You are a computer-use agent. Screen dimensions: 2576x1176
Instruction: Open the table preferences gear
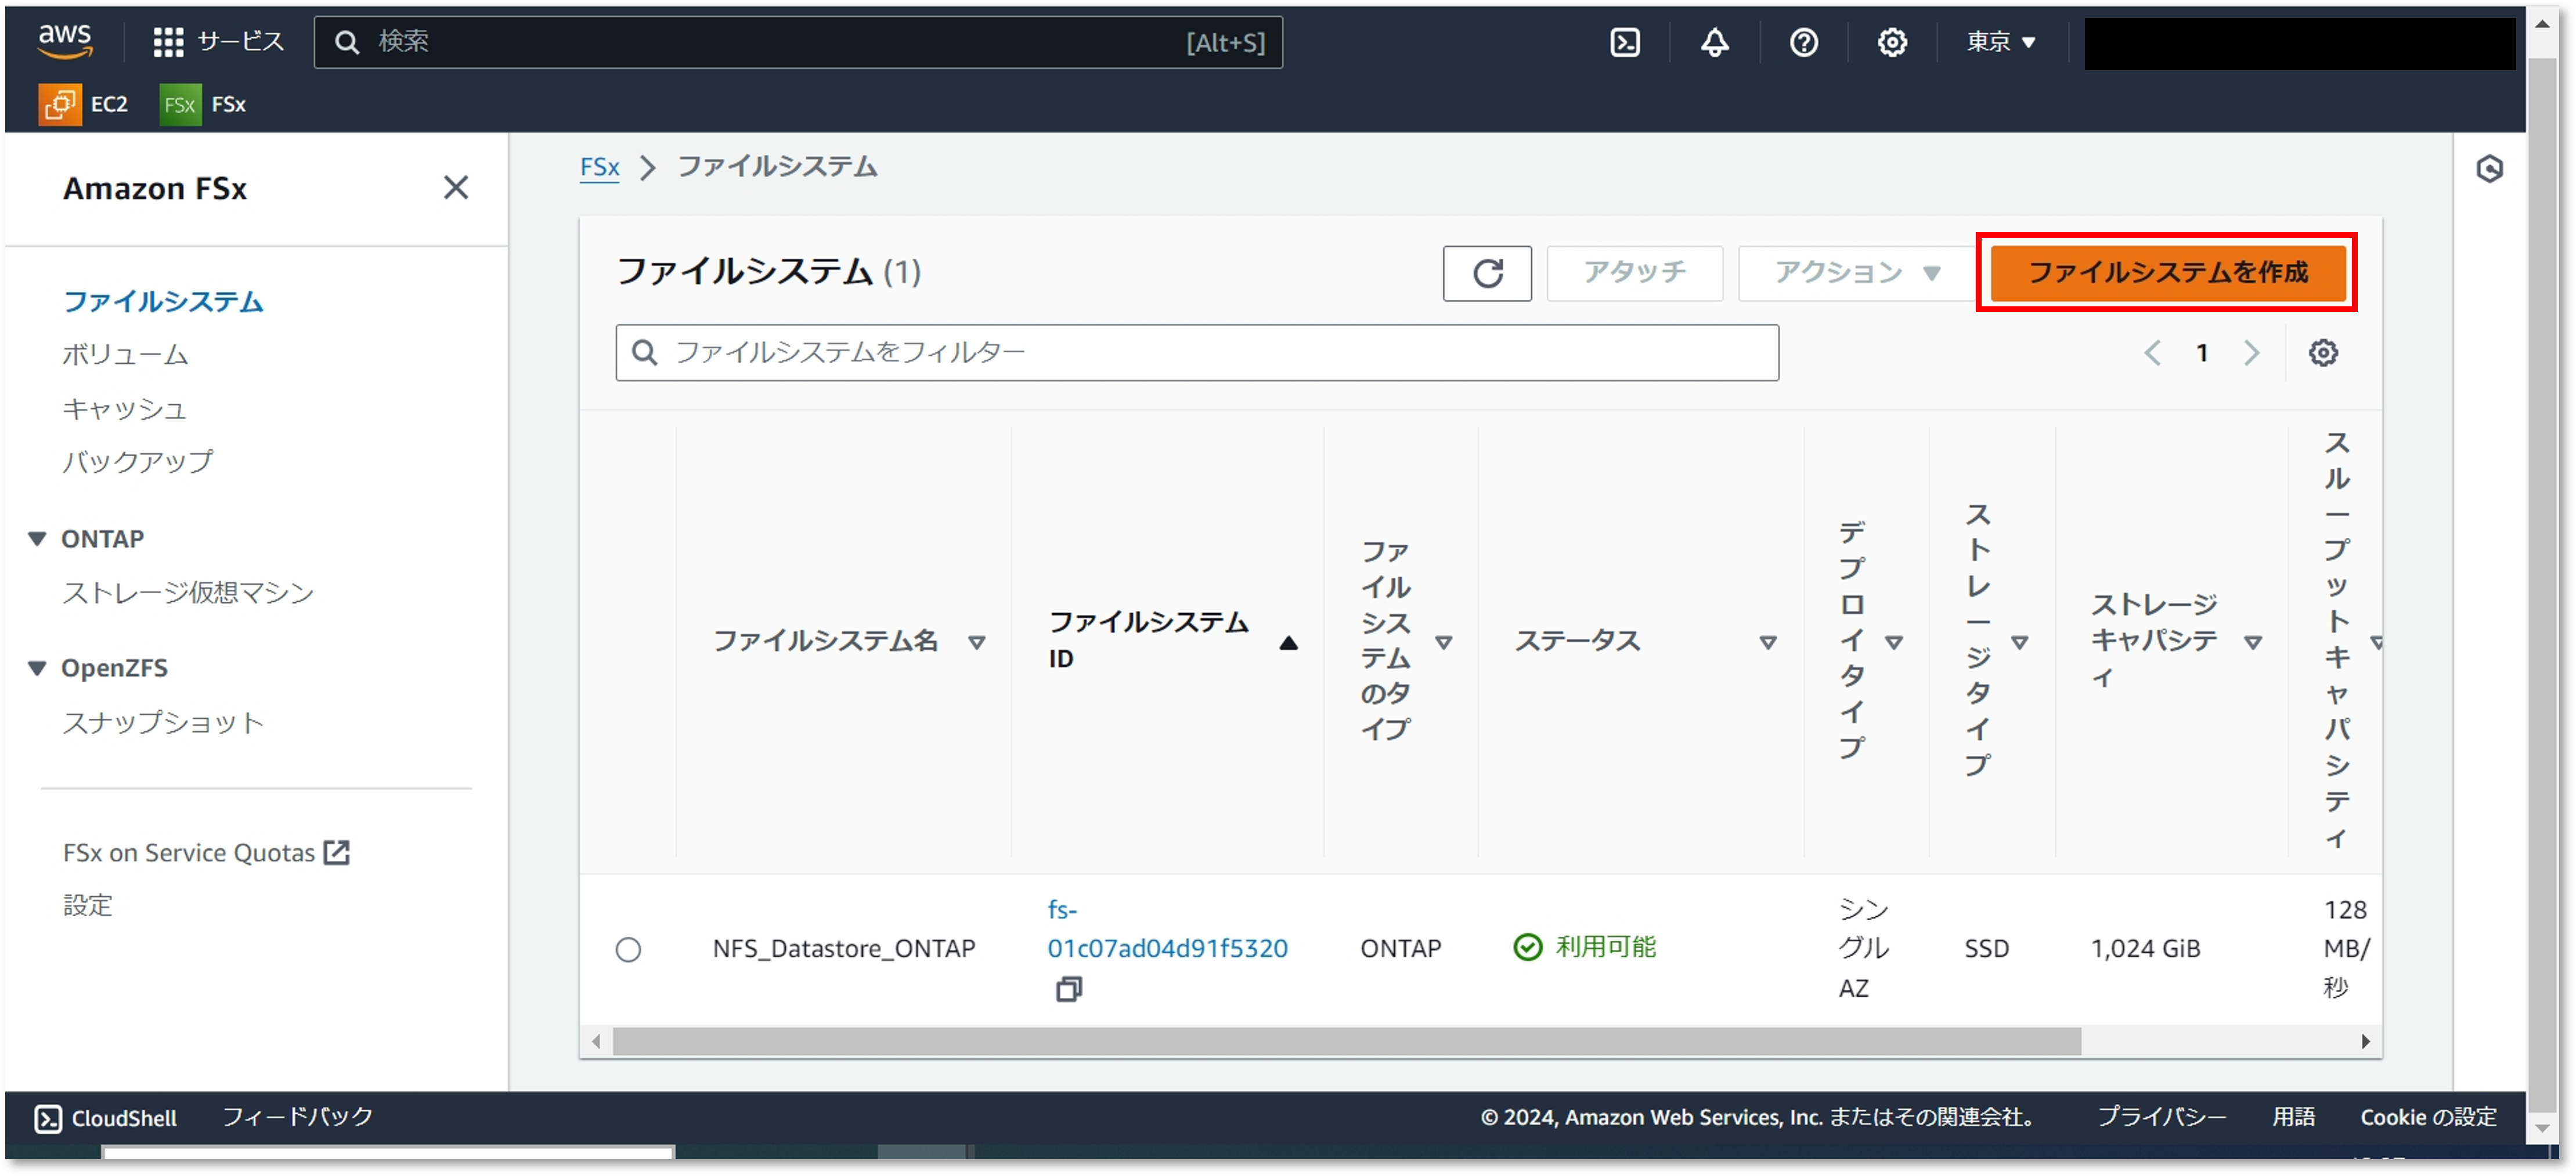tap(2322, 353)
